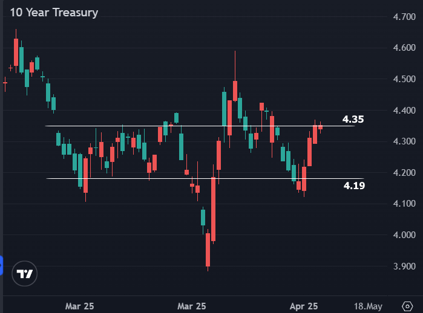
Task: Select the 4.35 resistance level label
Action: click(x=353, y=119)
